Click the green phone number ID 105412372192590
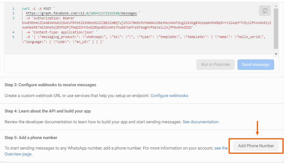 tap(105, 13)
